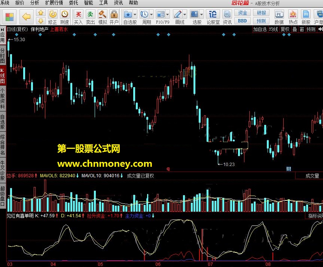
Task: Click 加自选 above the chart
Action: click(260, 29)
